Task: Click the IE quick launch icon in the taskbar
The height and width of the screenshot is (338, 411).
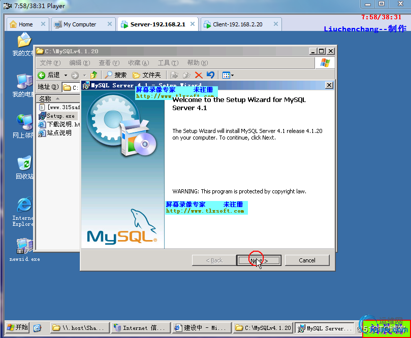Action: [37, 328]
